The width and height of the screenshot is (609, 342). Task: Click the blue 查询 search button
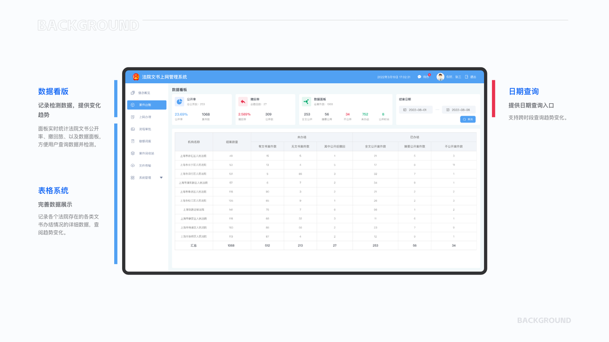pos(467,120)
